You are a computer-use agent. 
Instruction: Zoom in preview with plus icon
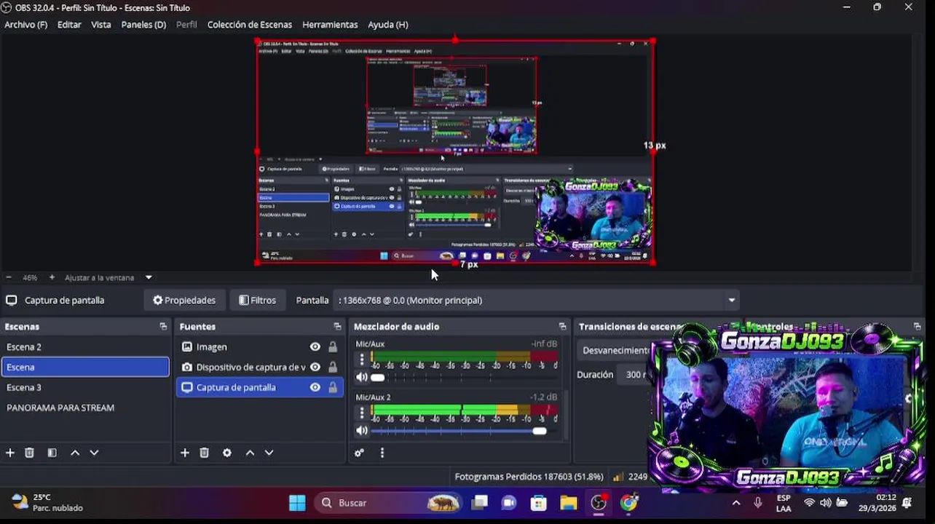pos(52,277)
